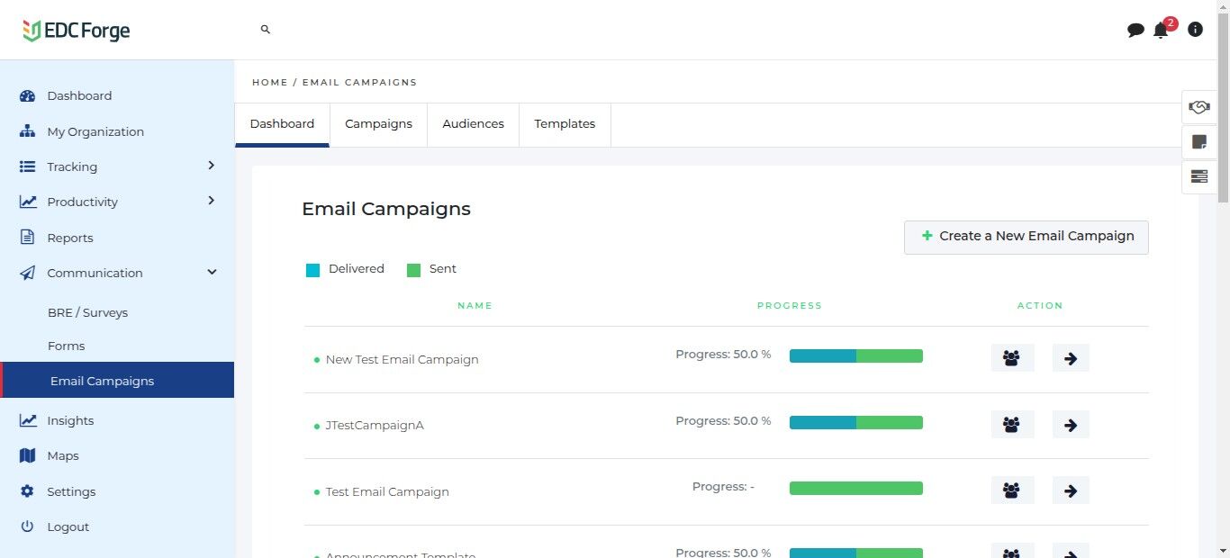Screen dimensions: 1230x558
Task: Open BRE / Surveys link
Action: pos(87,312)
